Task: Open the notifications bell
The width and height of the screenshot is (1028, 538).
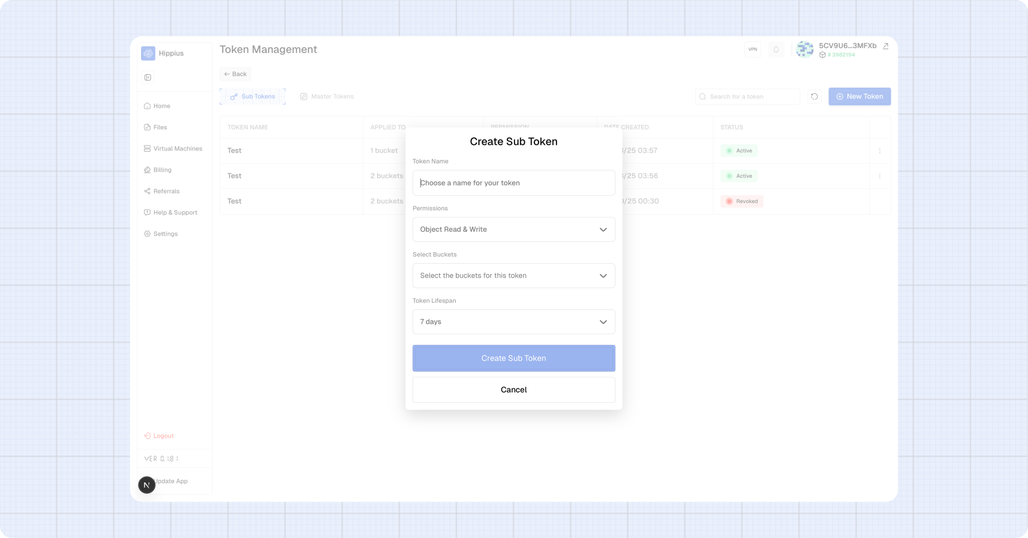Action: (776, 49)
